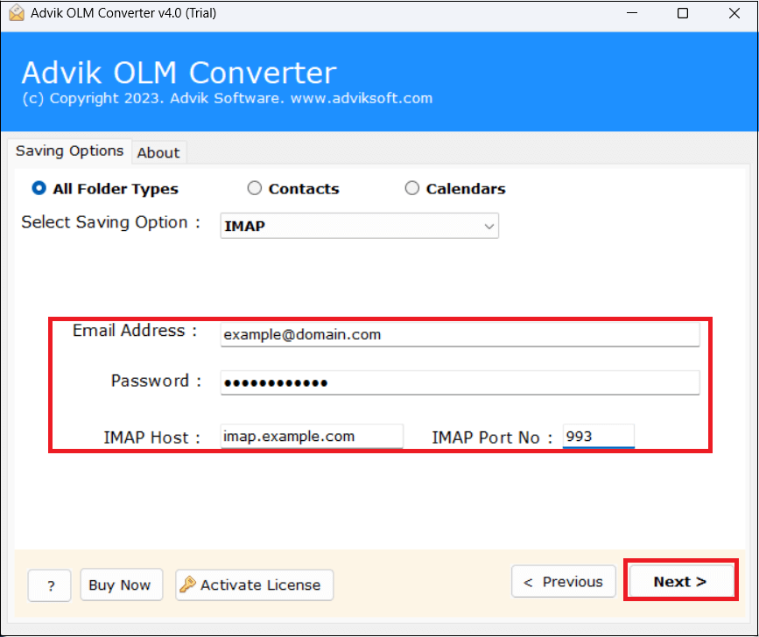Minimize the converter window
759x637 pixels.
tap(632, 13)
